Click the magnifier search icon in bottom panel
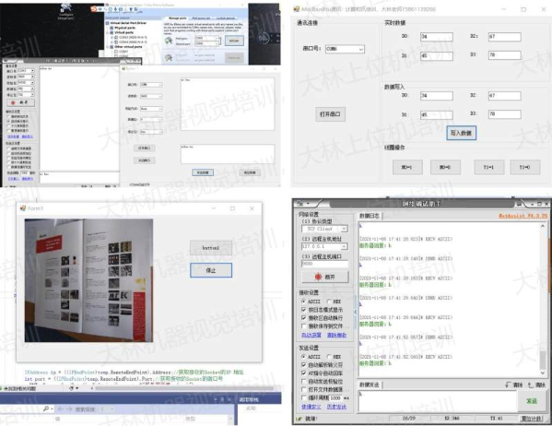 (46, 408)
